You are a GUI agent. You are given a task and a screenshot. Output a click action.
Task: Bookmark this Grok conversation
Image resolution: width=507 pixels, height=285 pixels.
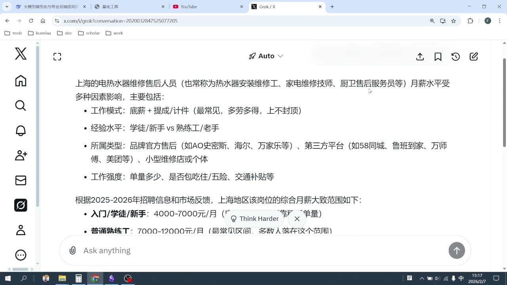pos(438,57)
